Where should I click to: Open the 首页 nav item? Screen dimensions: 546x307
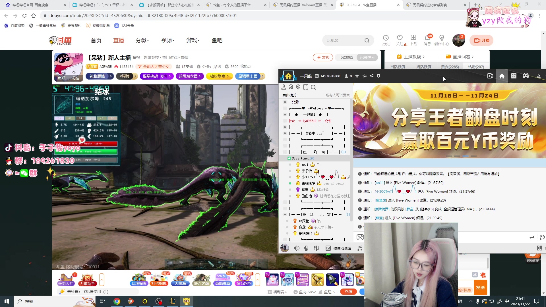[96, 40]
